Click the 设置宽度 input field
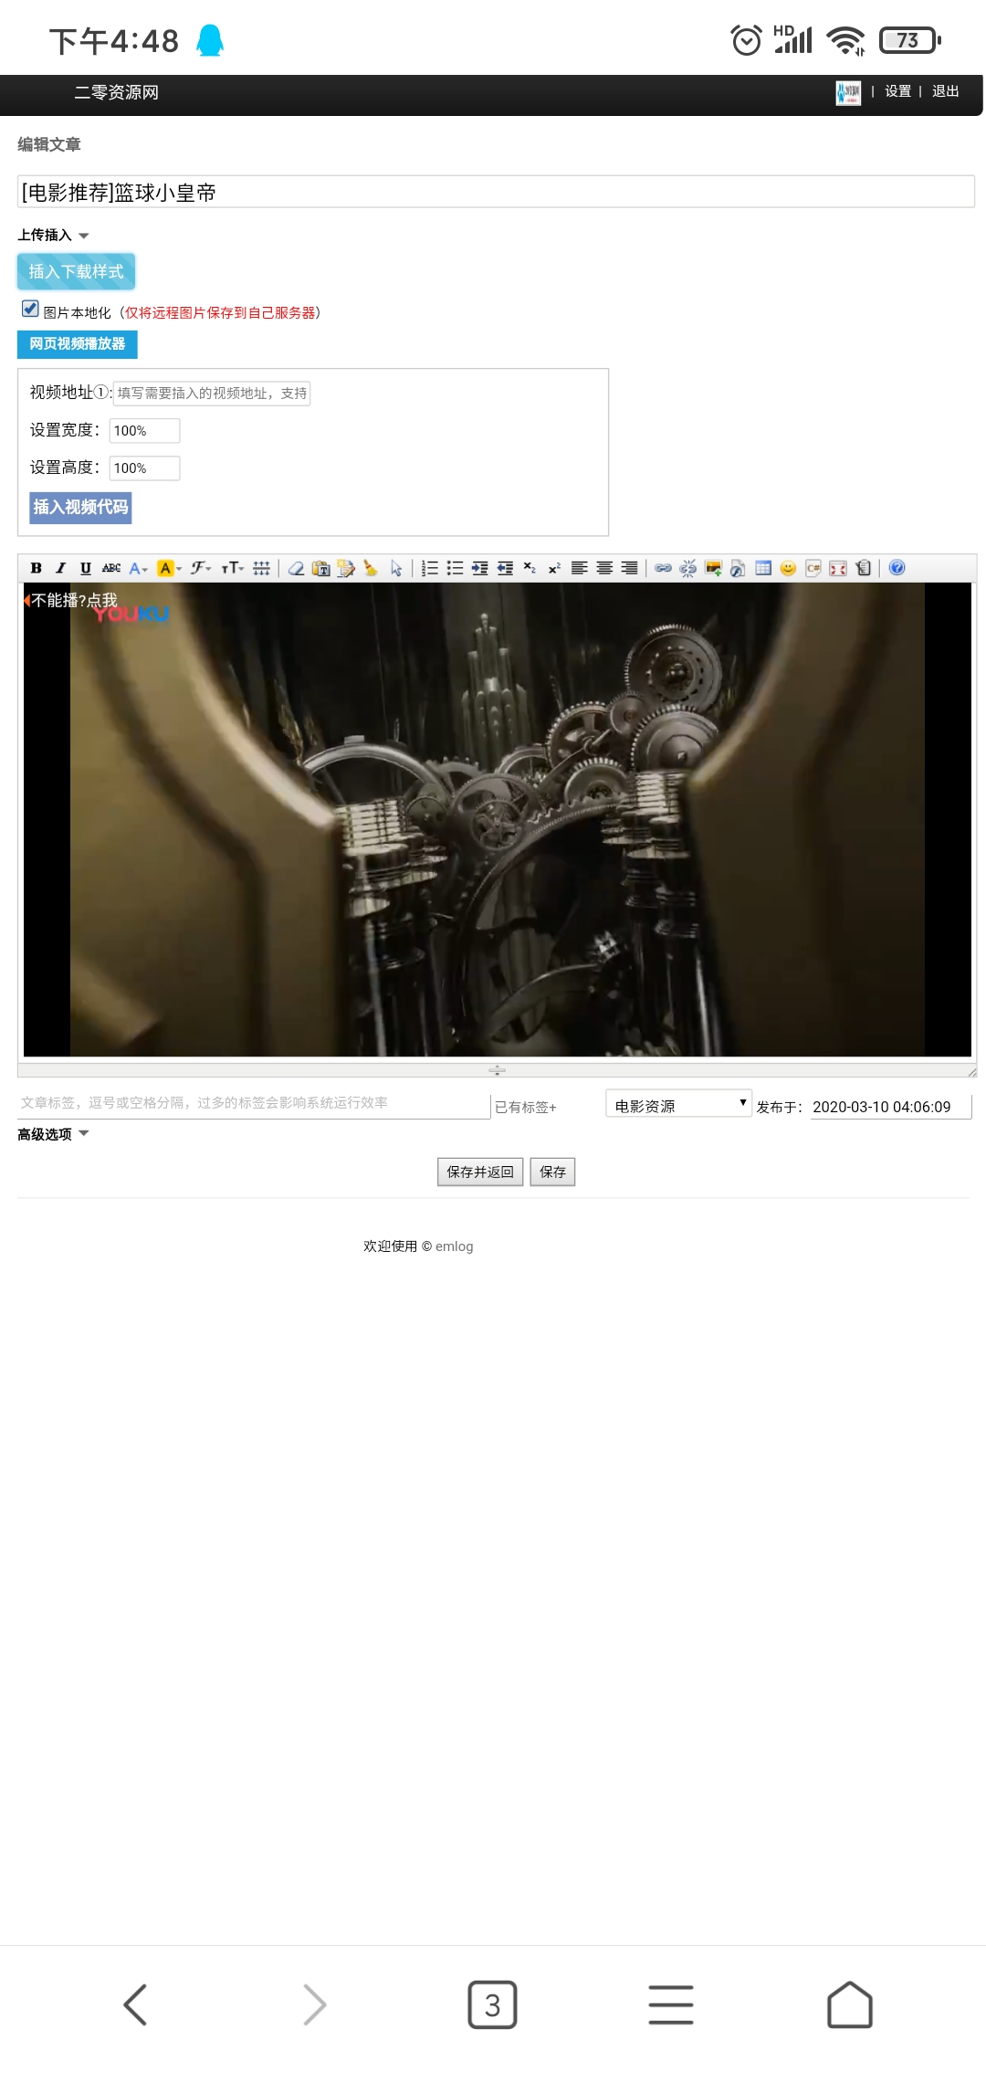The image size is (986, 2082). point(144,430)
